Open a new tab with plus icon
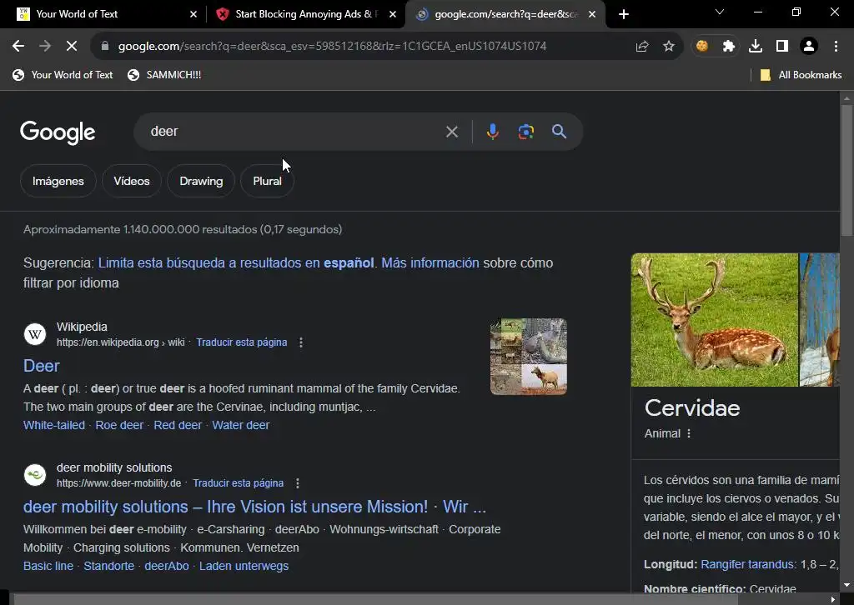This screenshot has height=605, width=854. click(624, 14)
